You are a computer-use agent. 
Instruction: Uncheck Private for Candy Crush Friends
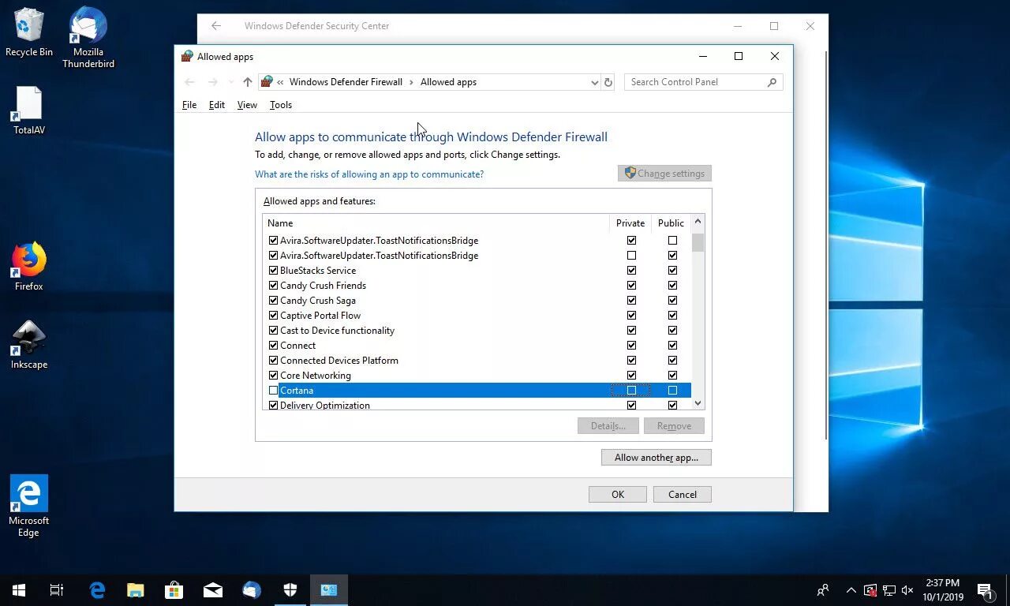coord(631,286)
